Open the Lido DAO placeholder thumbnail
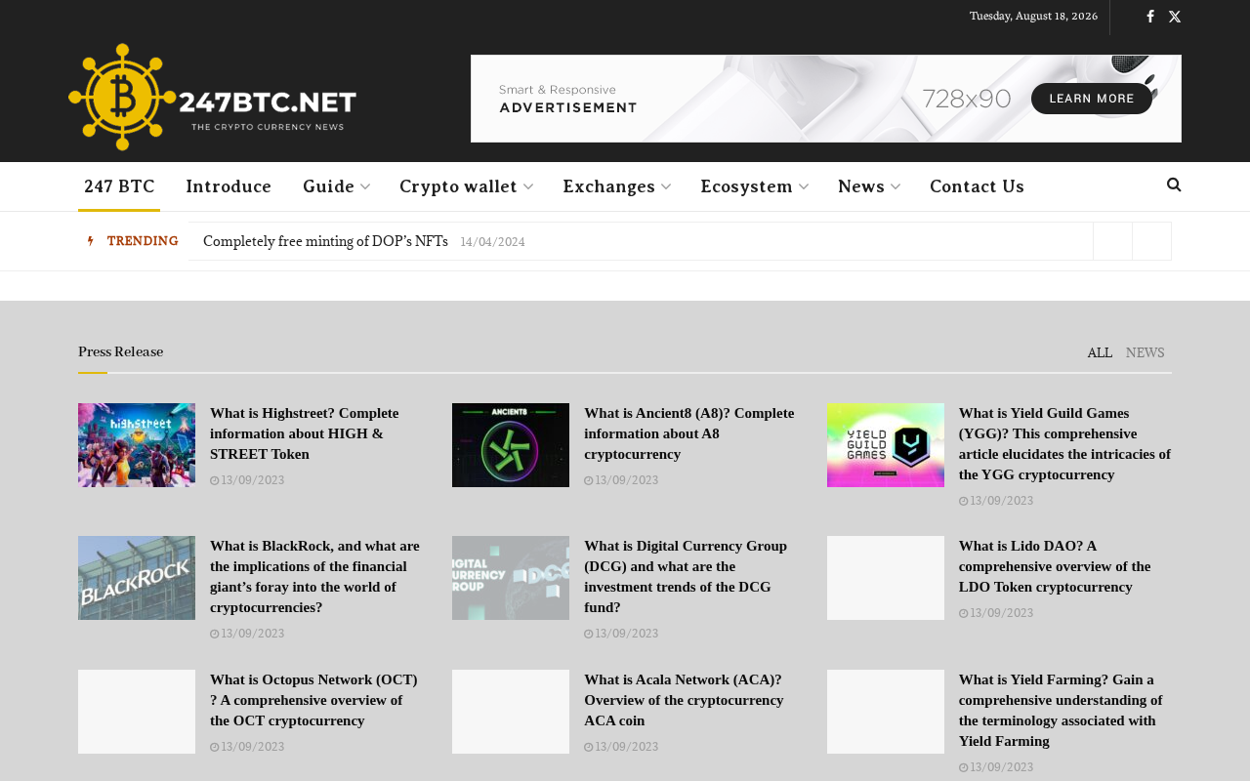This screenshot has height=781, width=1250. click(x=886, y=578)
